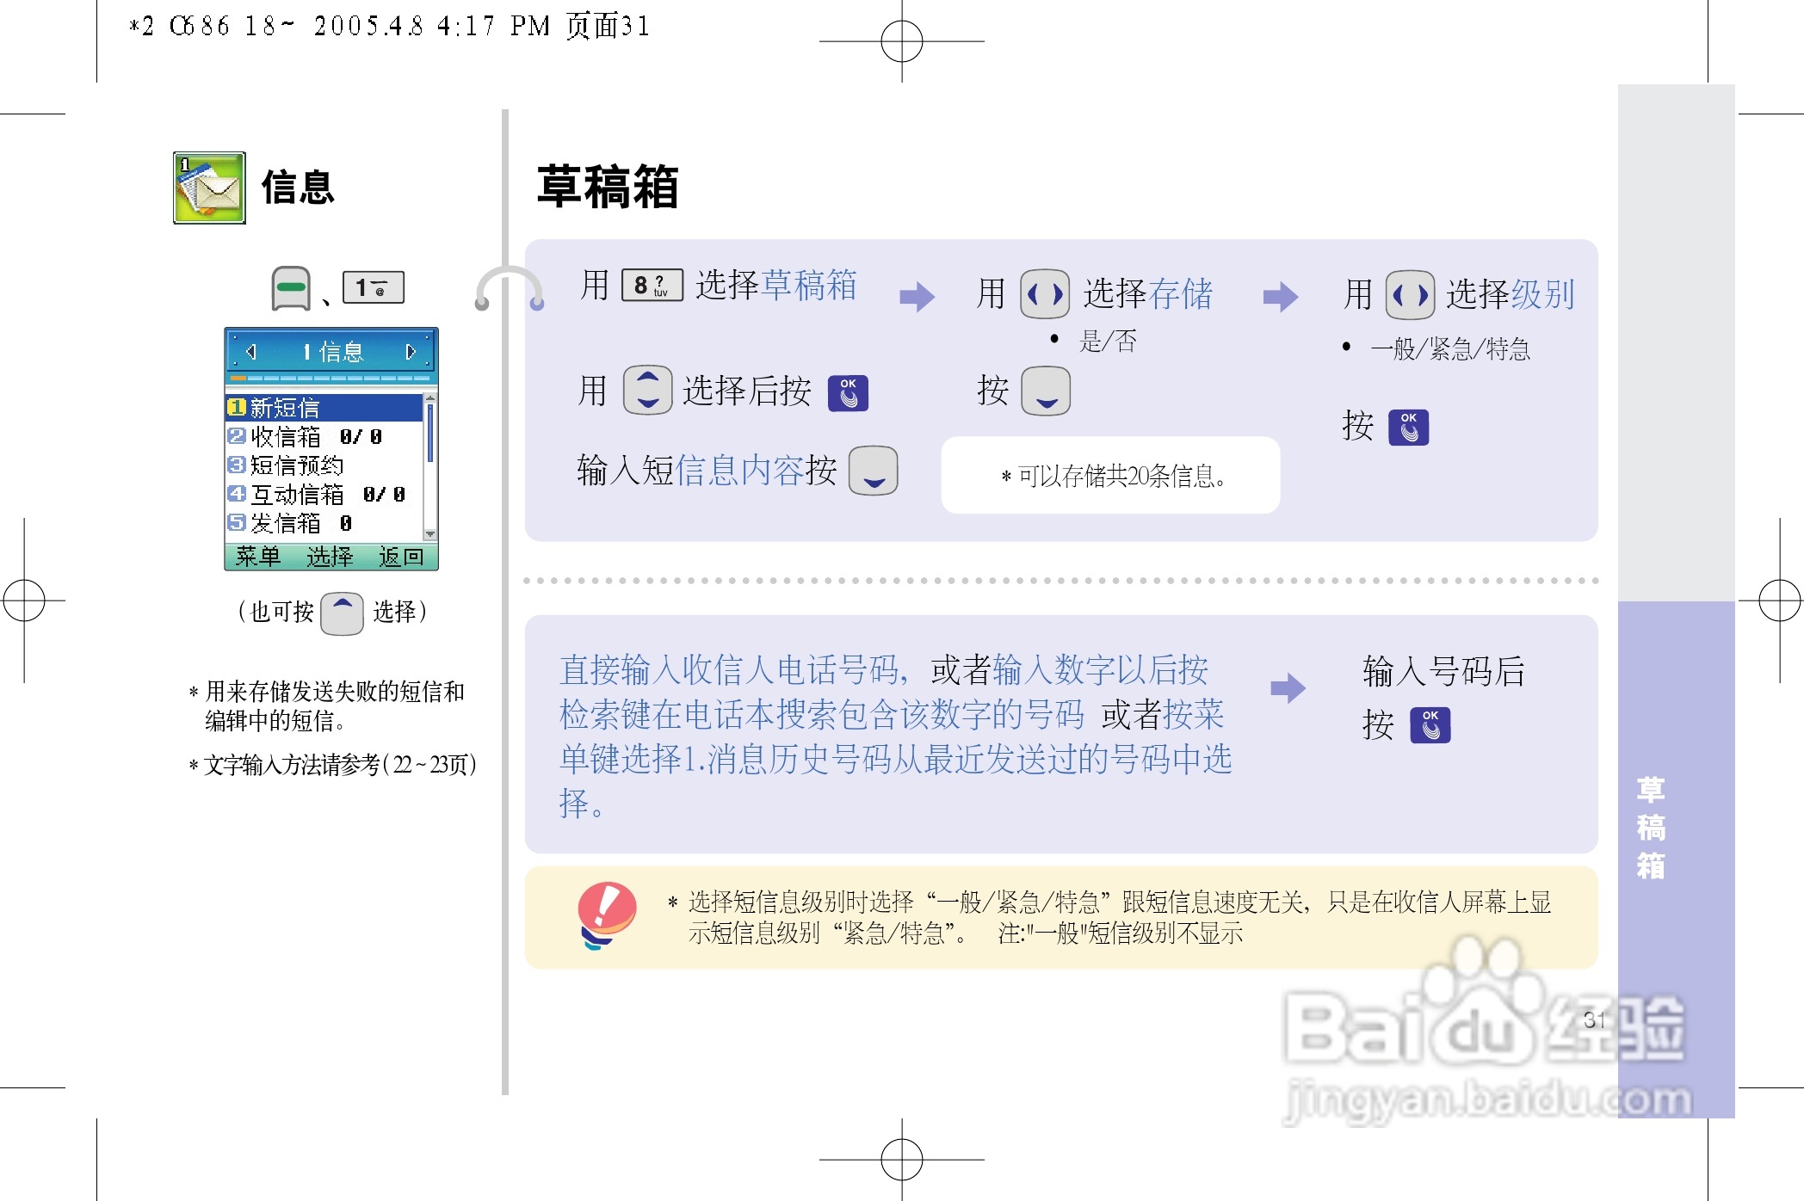This screenshot has width=1804, height=1201.
Task: Click OK button under 输入号码后
Action: point(1430,725)
